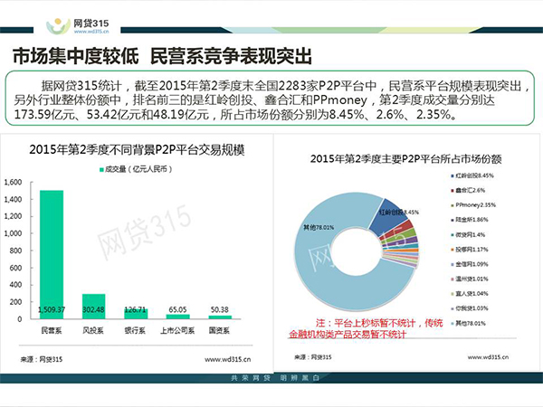543x407 pixels.
Task: Click the legend entry 你我贷1.03%
Action: tap(469, 308)
